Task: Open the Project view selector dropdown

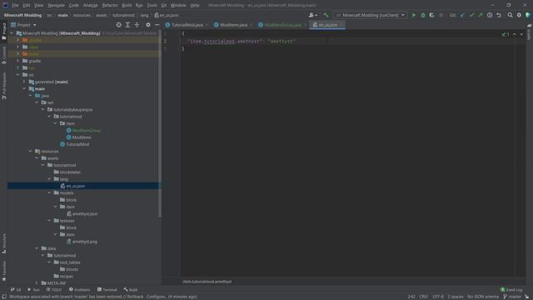Action: pos(23,25)
